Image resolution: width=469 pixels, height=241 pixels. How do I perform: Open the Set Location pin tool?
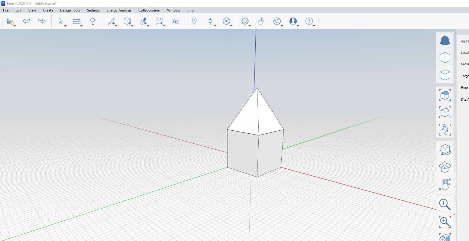(x=194, y=21)
